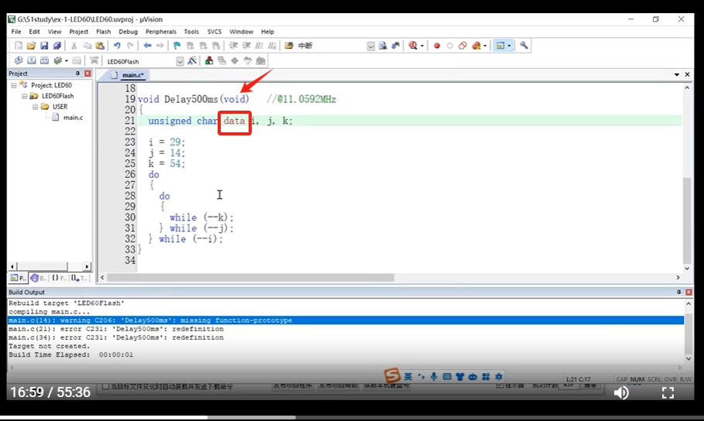Open a file with the folder icon
This screenshot has width=704, height=421.
31,46
